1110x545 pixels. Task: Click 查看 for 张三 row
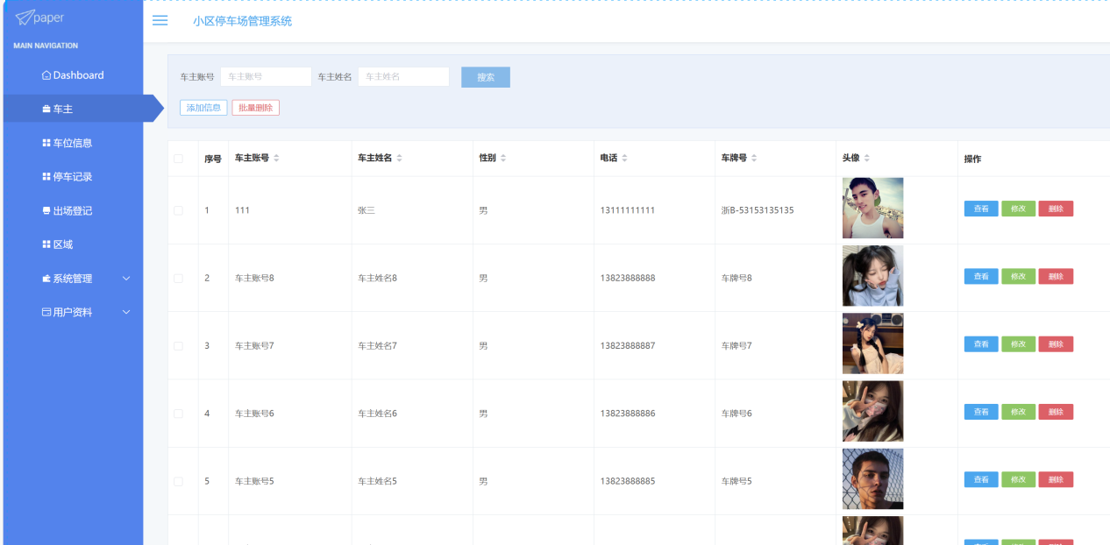981,209
